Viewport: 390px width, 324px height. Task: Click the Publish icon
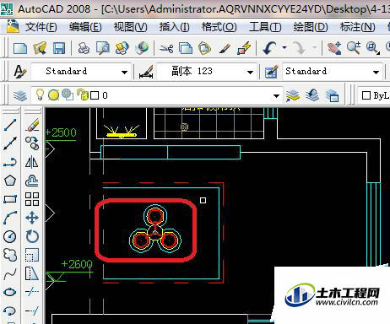(x=122, y=48)
